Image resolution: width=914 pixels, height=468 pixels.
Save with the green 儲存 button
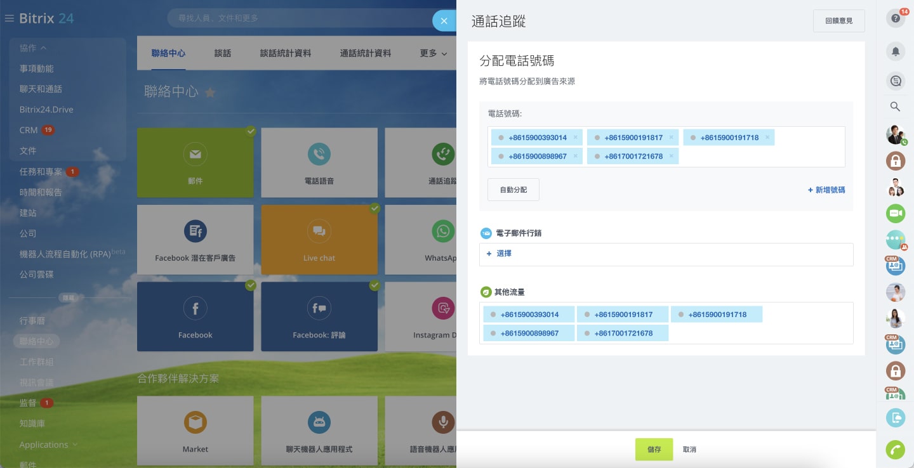(x=654, y=449)
